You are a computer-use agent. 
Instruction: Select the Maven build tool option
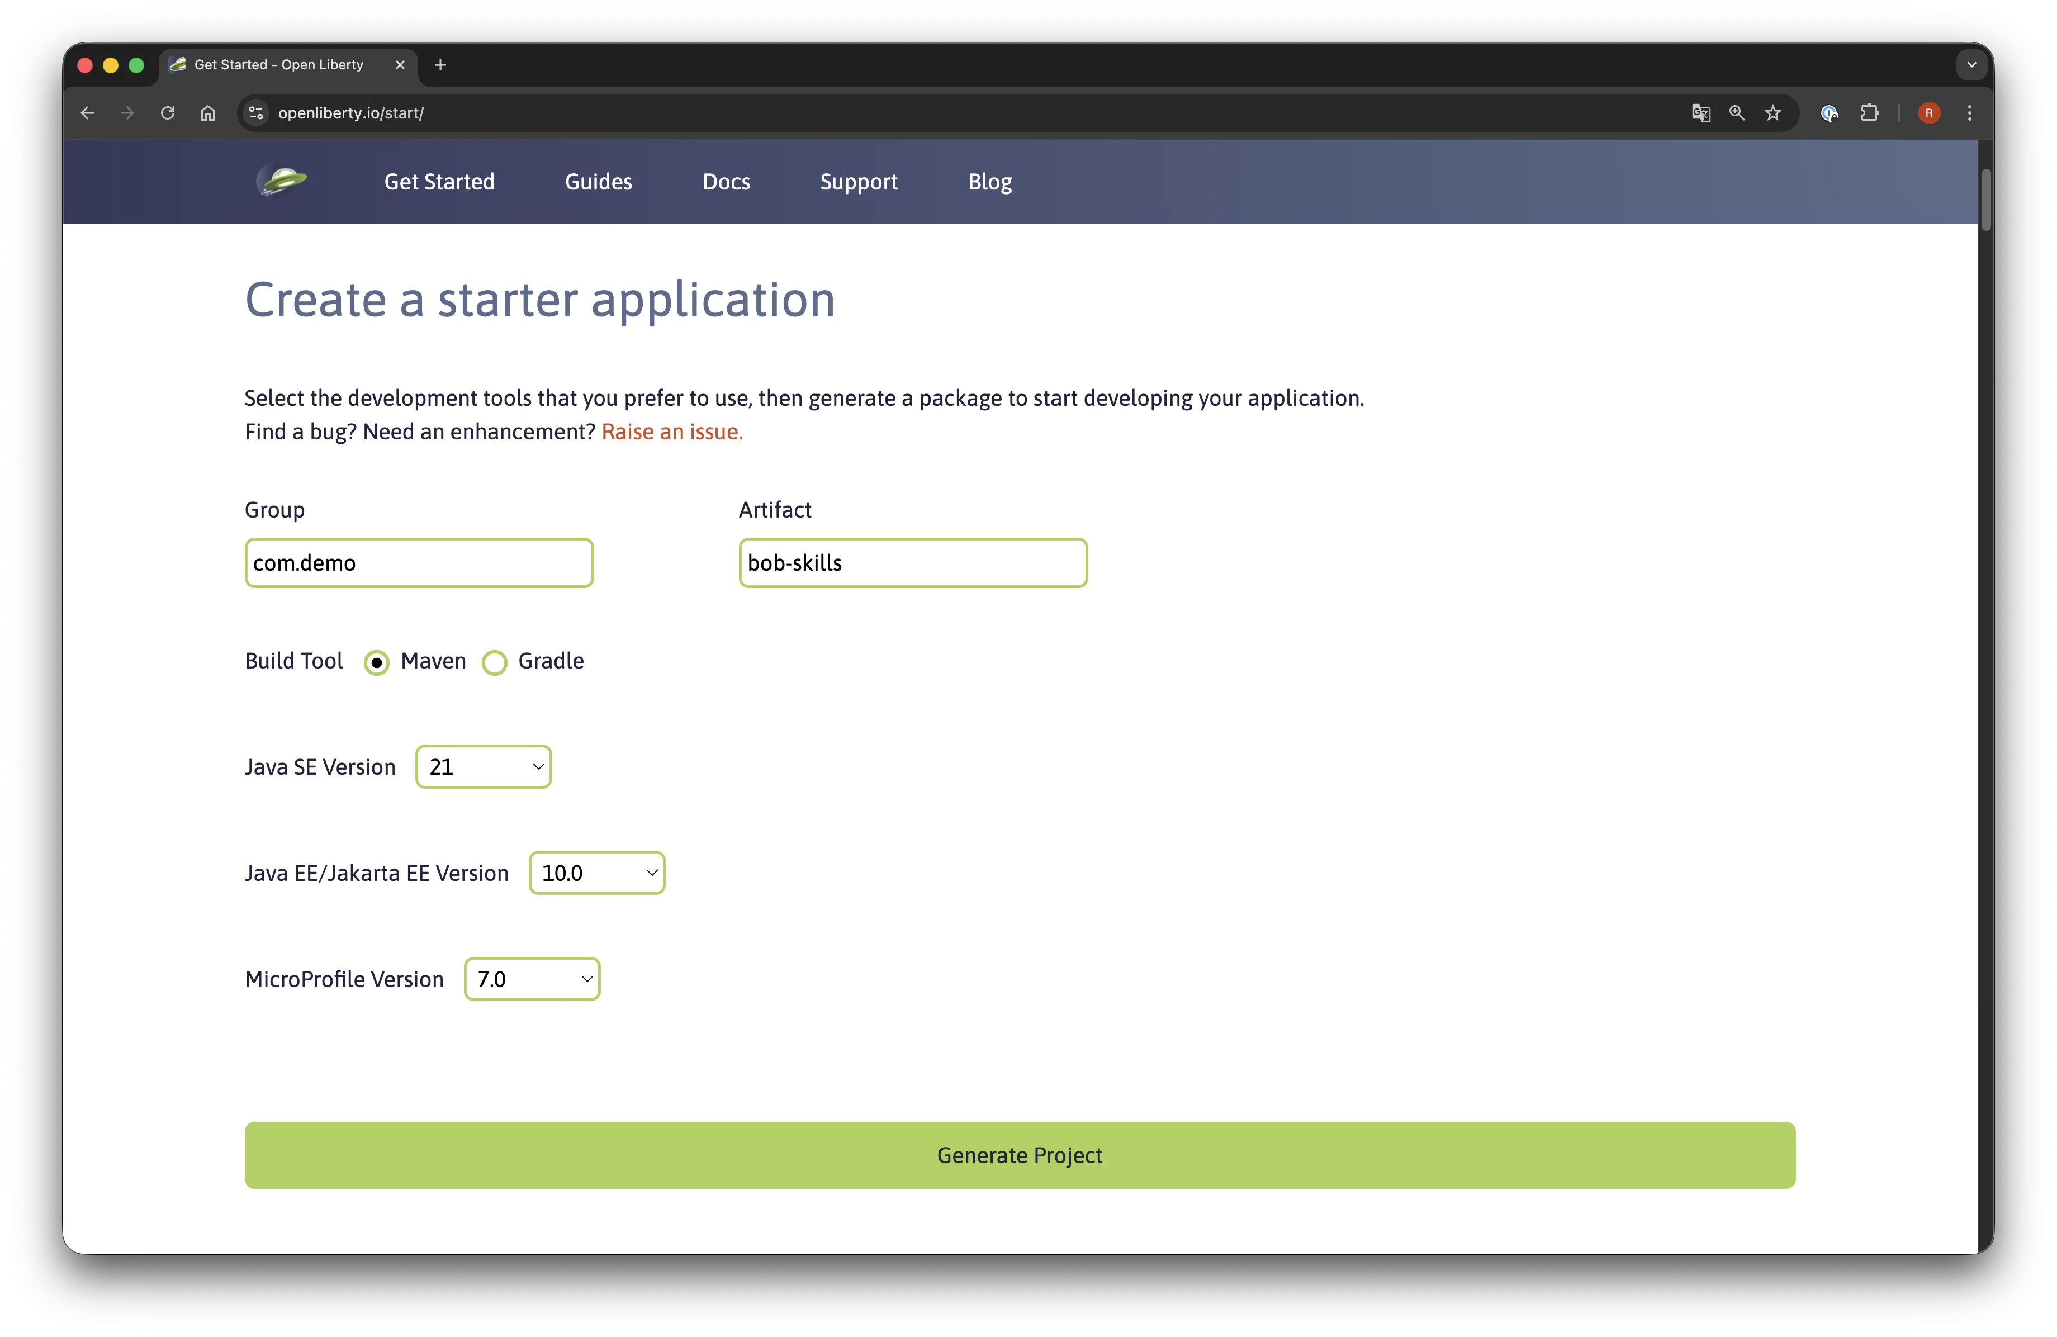click(377, 663)
